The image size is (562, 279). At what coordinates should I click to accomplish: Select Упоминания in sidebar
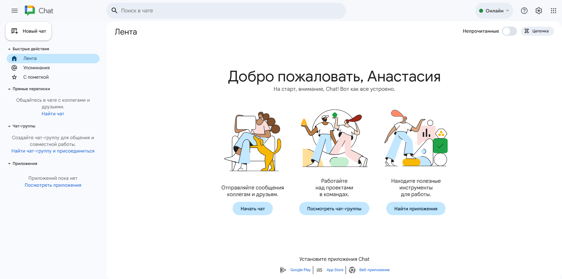[53, 68]
